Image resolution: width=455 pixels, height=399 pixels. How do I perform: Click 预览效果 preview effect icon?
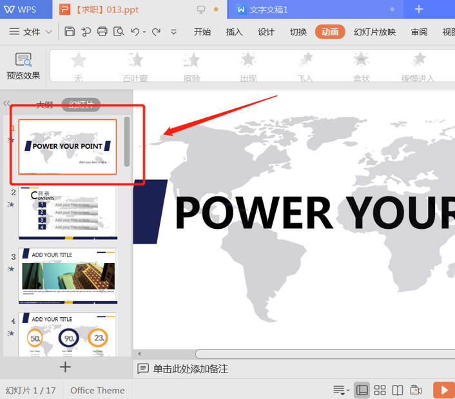[23, 66]
